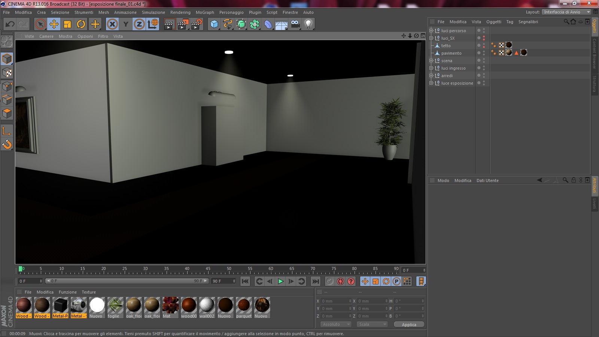
Task: Add a cube primitive object
Action: pyautogui.click(x=214, y=24)
